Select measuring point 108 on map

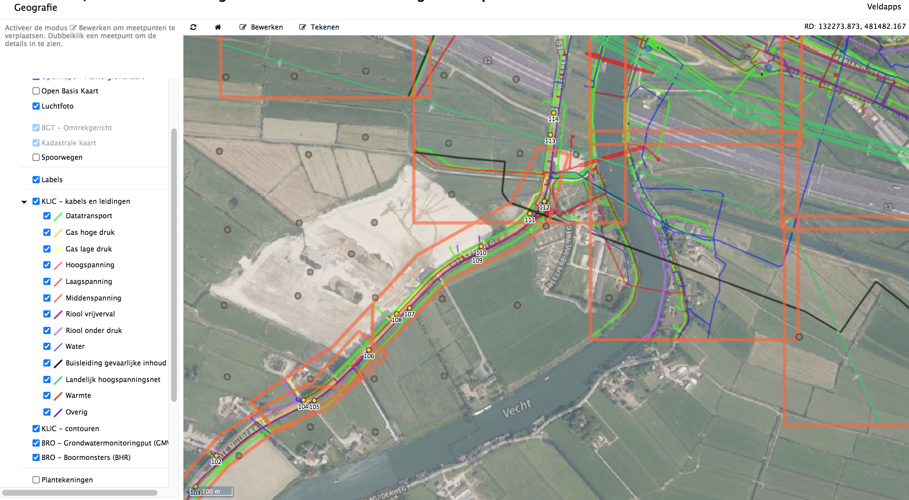click(396, 314)
